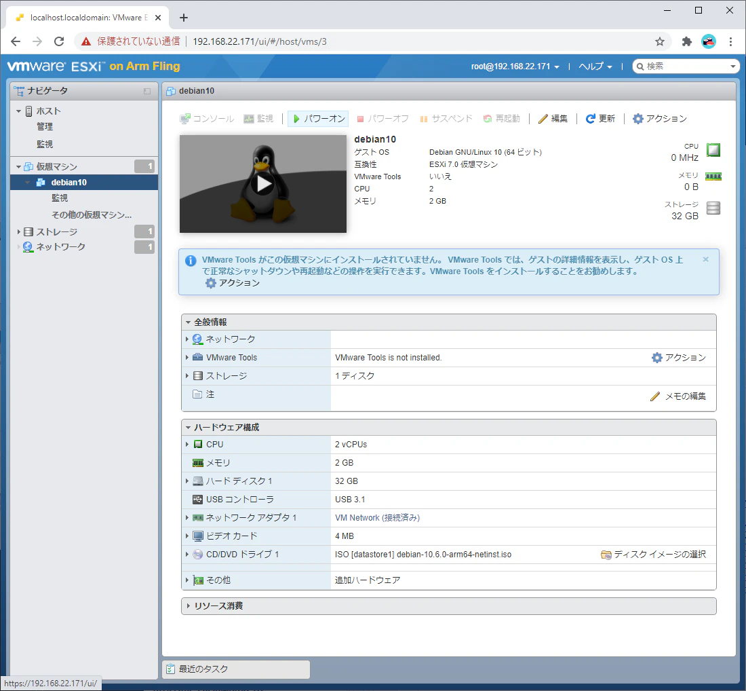
Task: Expand the CPU hardware row
Action: coord(187,444)
